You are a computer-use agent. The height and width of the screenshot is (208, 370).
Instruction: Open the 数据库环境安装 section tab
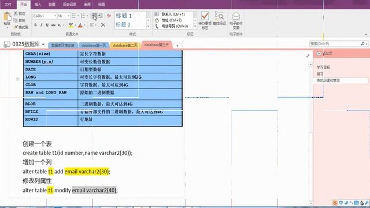coord(63,45)
